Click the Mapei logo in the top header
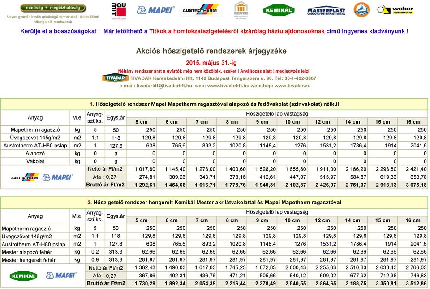Screen dimensions: 430x289 click(x=155, y=10)
